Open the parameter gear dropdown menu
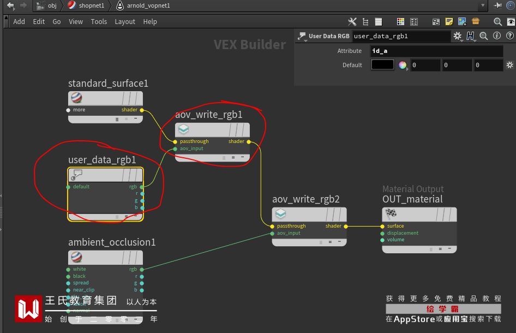Screen dimensions: 516x333 458,36
